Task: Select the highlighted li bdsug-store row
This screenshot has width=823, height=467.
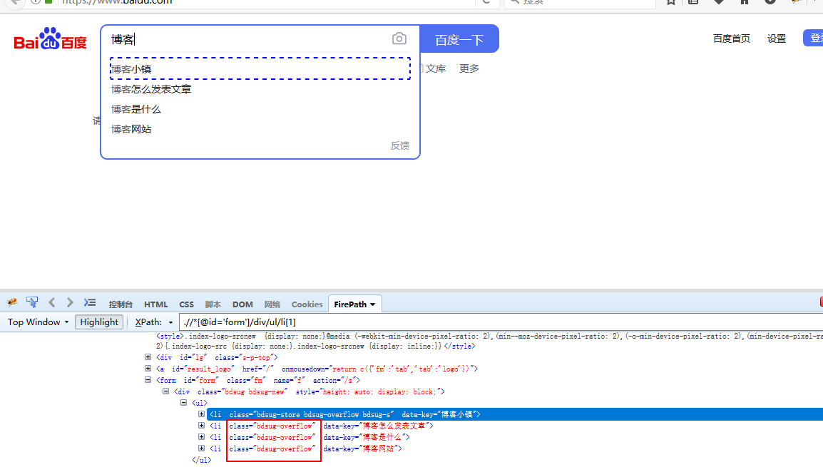Action: pyautogui.click(x=515, y=414)
